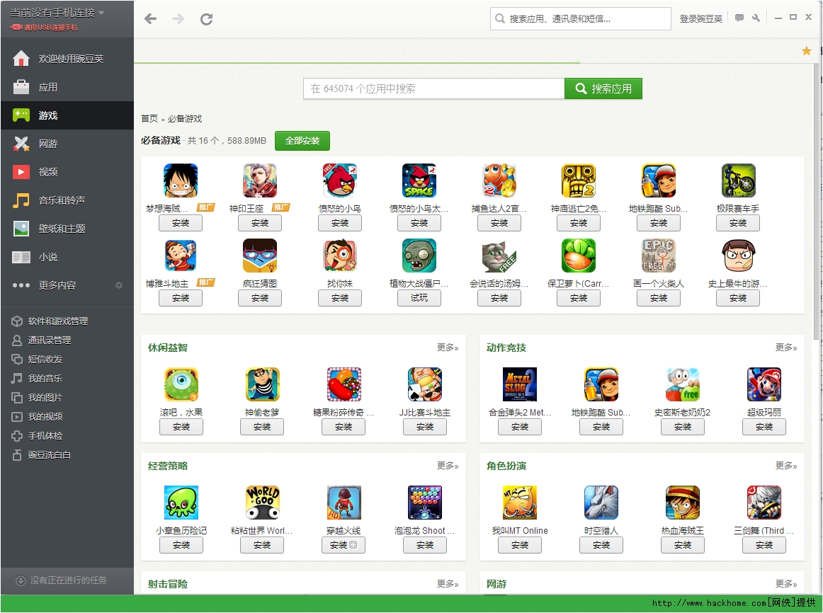Open the wrench settings icon

click(x=756, y=18)
